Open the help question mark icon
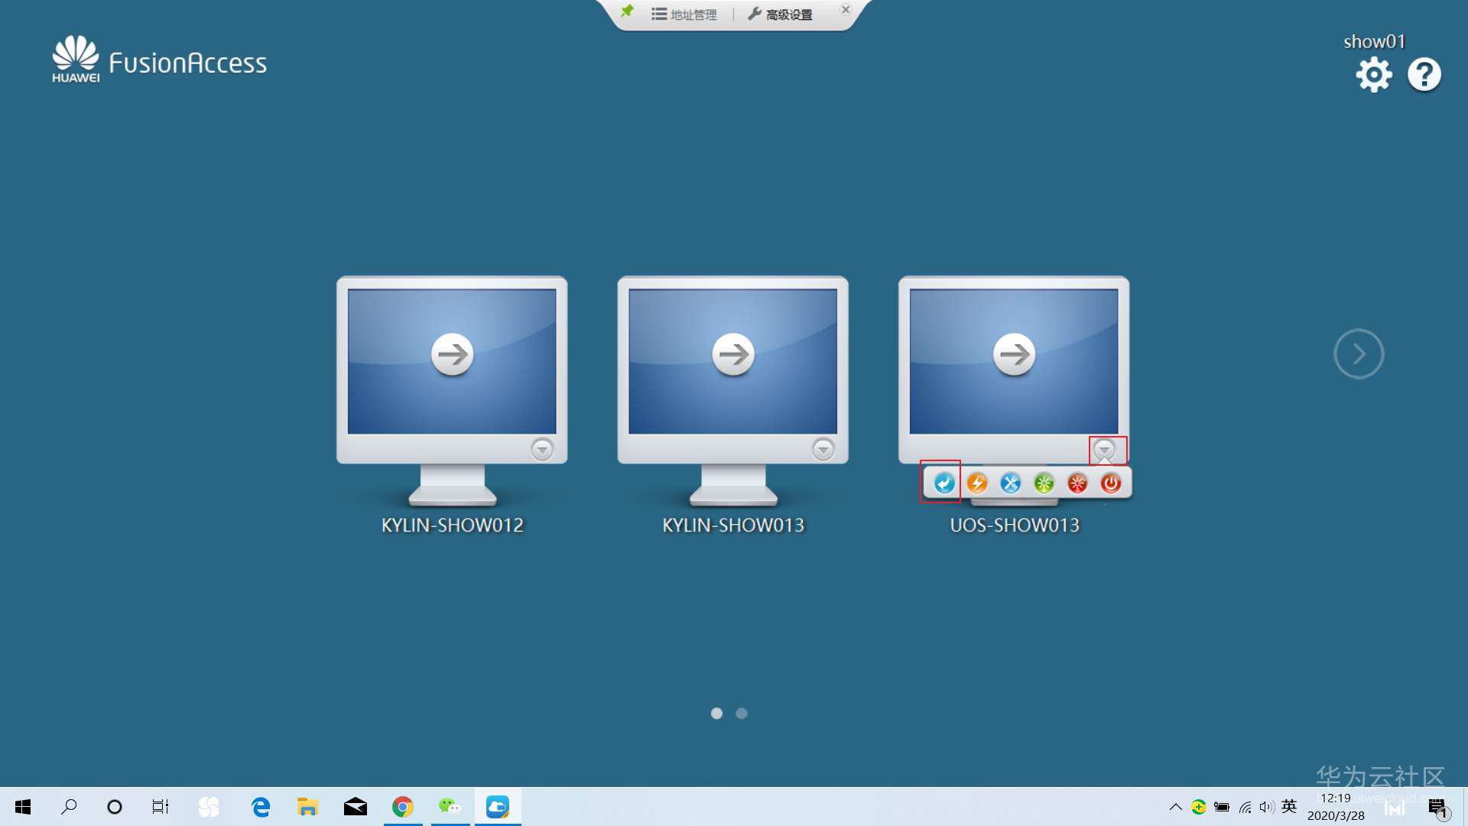 (x=1424, y=75)
